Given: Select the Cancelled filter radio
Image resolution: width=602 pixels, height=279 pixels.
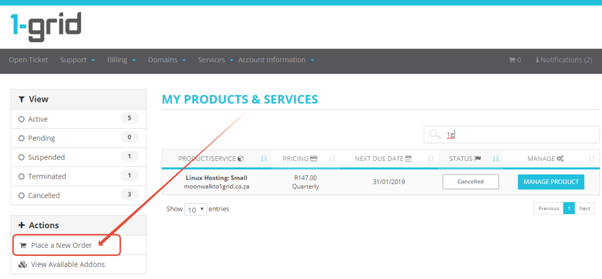Looking at the screenshot, I should (x=21, y=196).
